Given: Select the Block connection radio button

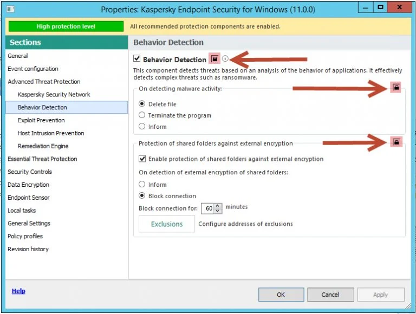Looking at the screenshot, I should [142, 196].
